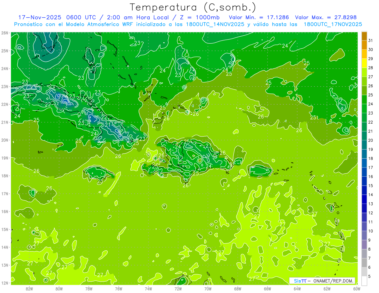Click the white color bar segment below 5

point(364,281)
